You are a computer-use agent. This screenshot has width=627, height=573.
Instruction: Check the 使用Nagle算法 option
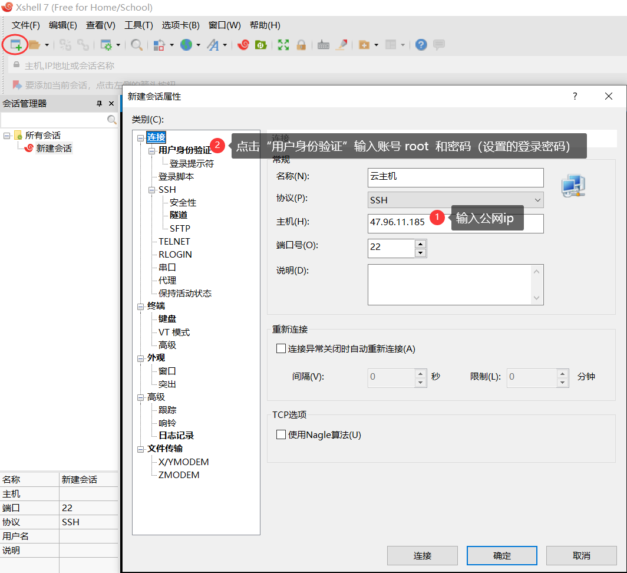coord(281,435)
